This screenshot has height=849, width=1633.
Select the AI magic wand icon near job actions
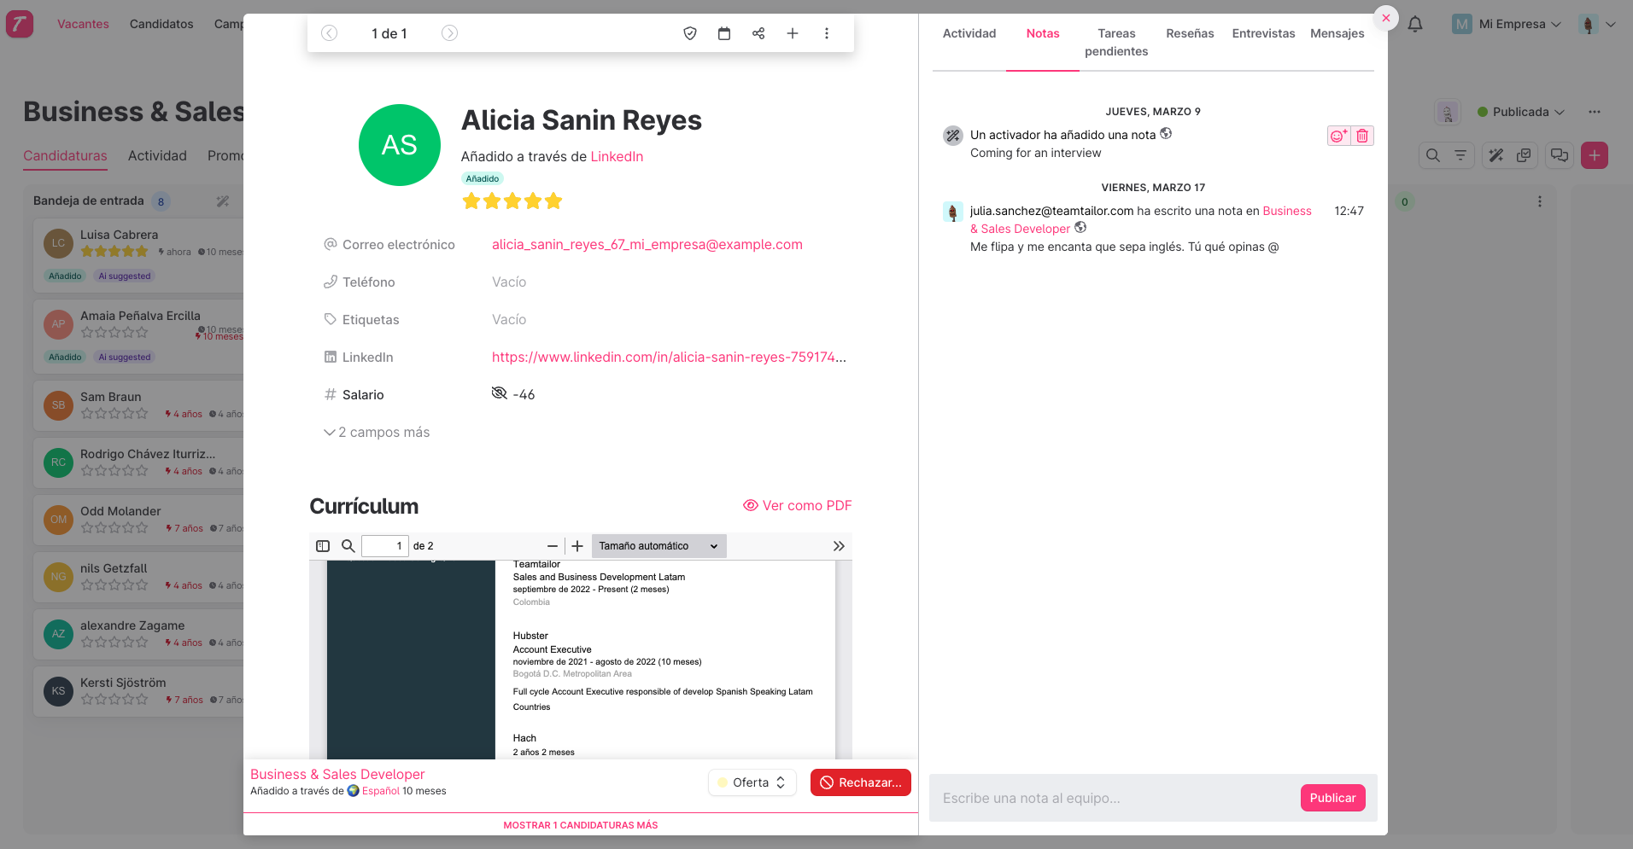point(1495,155)
